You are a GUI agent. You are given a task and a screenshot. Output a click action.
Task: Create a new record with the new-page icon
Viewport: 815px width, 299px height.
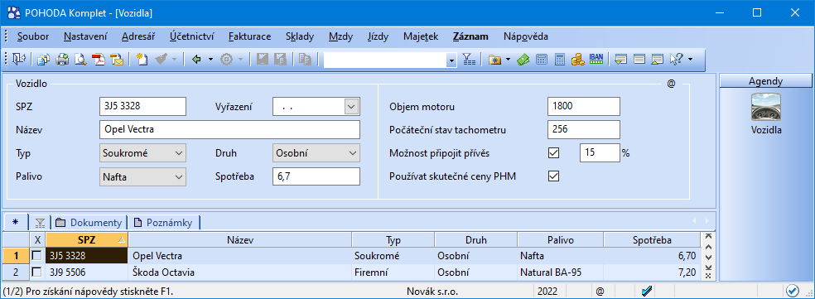point(142,60)
